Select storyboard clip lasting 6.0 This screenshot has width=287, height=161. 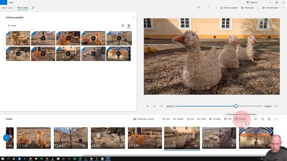click(108, 138)
